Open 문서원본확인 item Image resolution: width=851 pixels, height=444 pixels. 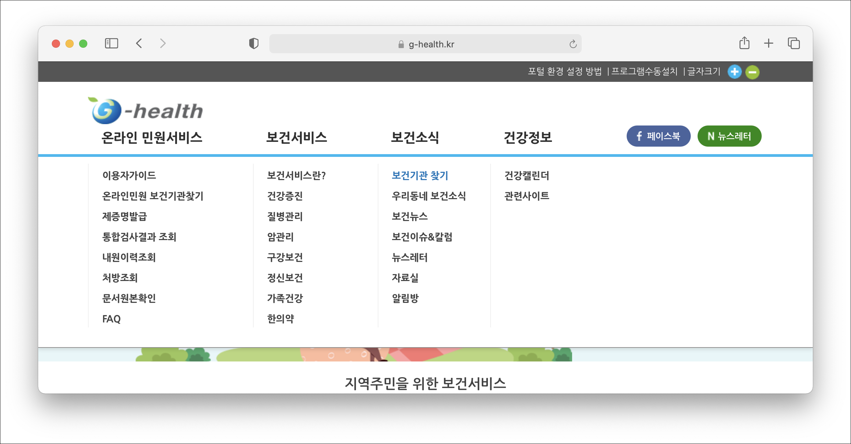(x=129, y=298)
